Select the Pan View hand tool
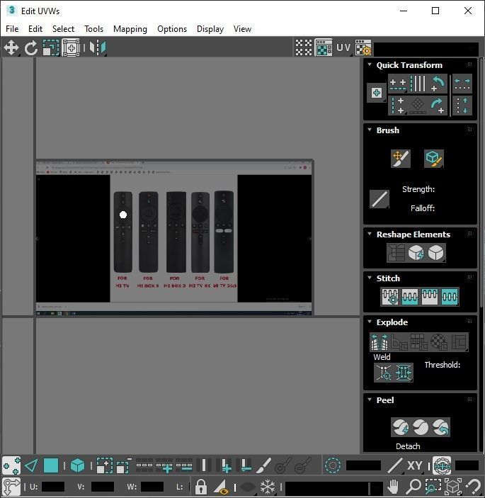The height and width of the screenshot is (498, 485). [x=393, y=486]
